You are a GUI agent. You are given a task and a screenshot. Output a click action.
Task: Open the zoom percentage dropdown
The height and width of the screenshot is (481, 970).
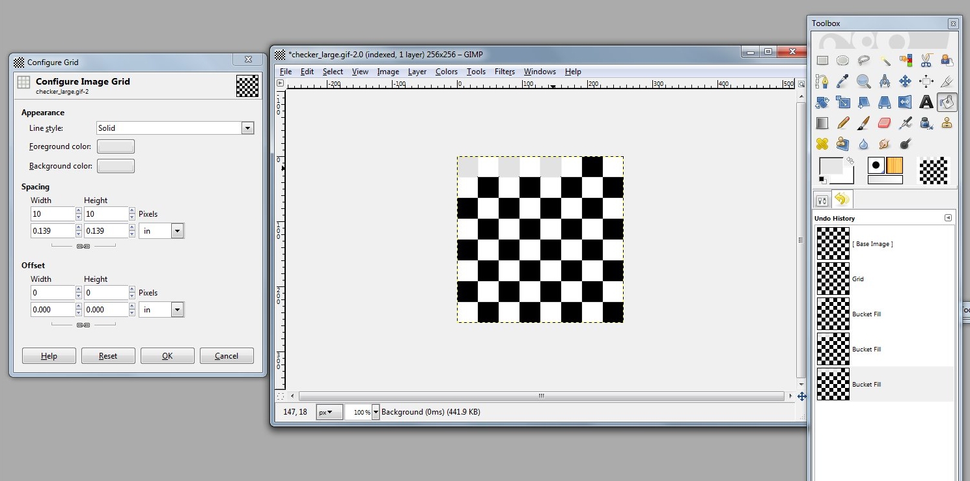point(376,411)
